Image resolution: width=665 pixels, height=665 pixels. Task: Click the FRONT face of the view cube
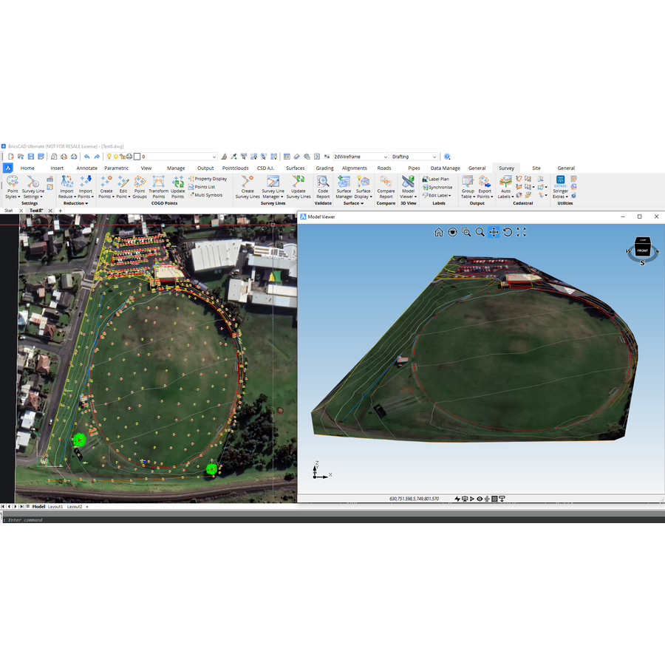(643, 250)
